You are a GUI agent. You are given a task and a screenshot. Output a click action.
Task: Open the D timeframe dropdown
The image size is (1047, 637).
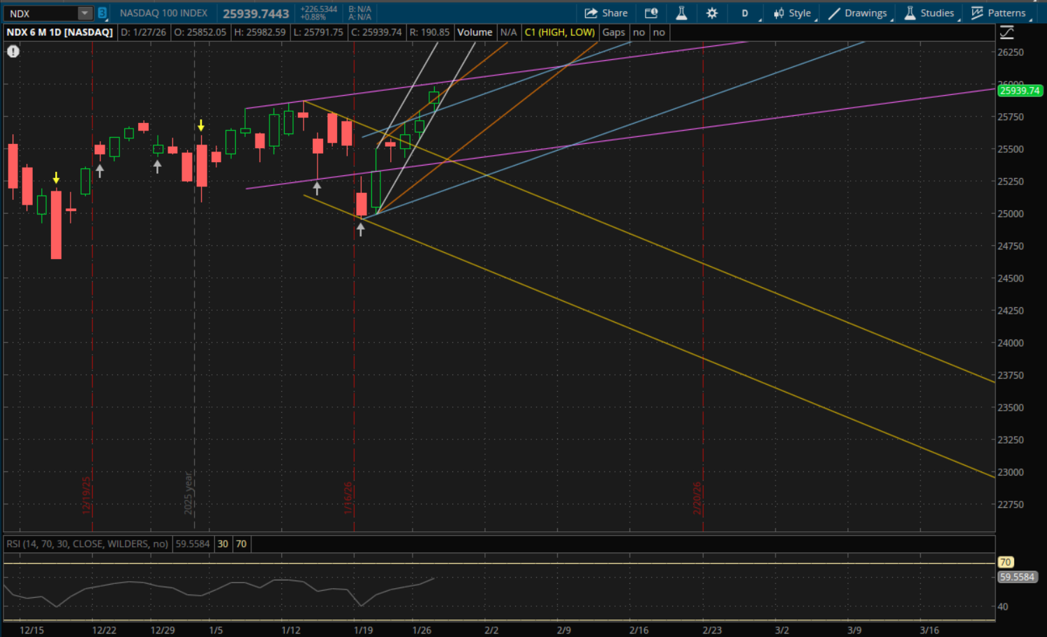coord(746,13)
